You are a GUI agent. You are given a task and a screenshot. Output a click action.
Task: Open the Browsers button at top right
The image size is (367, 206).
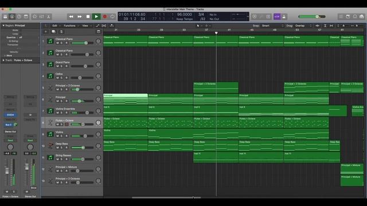362,17
